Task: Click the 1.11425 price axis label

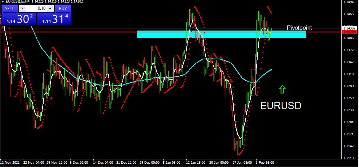Action: 350,146
